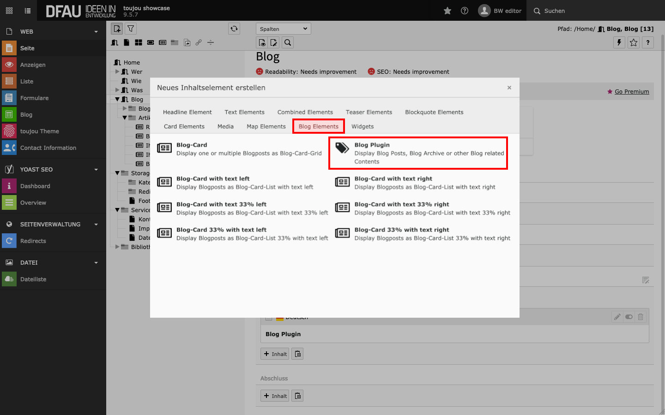The width and height of the screenshot is (665, 415).
Task: Close the Neues Inhaltselement dialog
Action: pyautogui.click(x=509, y=88)
